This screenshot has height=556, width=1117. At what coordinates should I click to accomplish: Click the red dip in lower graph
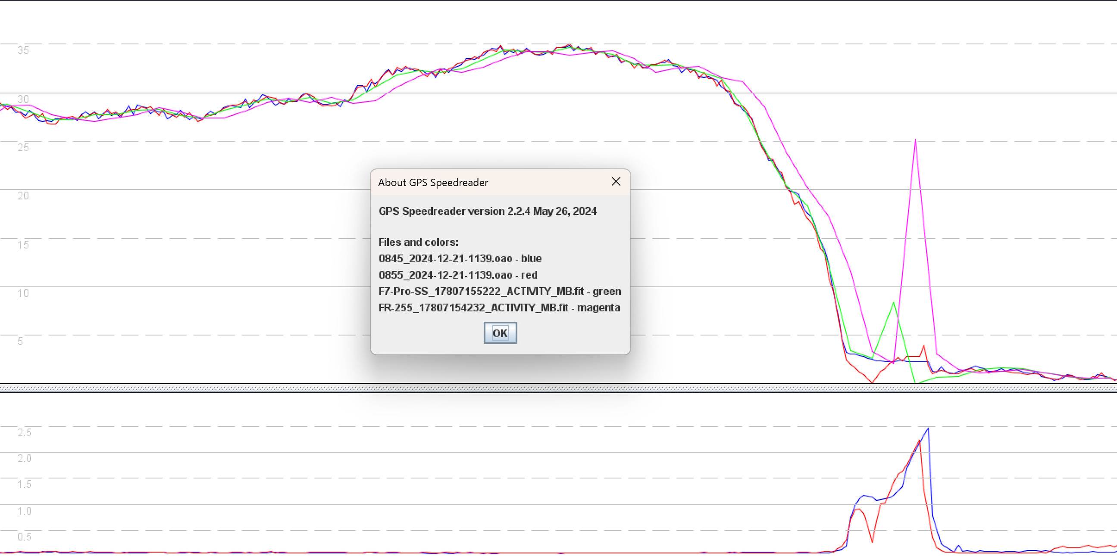click(x=872, y=541)
